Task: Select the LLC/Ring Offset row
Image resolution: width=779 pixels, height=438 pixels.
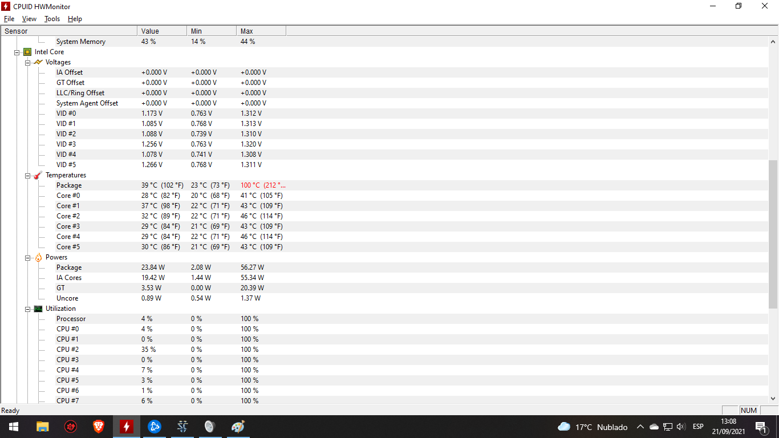Action: [x=80, y=93]
